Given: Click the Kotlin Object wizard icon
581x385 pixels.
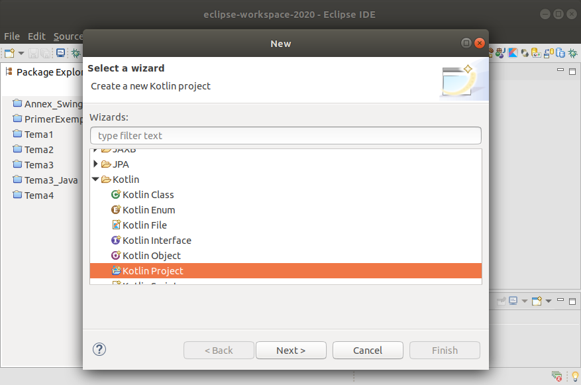Looking at the screenshot, I should click(x=116, y=255).
